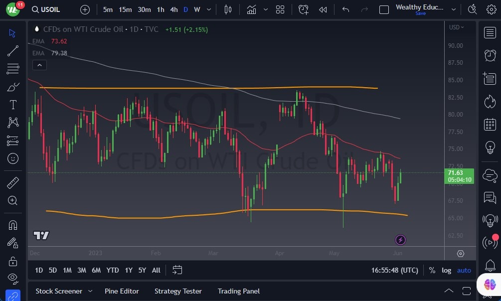501x301 pixels.
Task: Select the brush drawing tool
Action: [13, 87]
